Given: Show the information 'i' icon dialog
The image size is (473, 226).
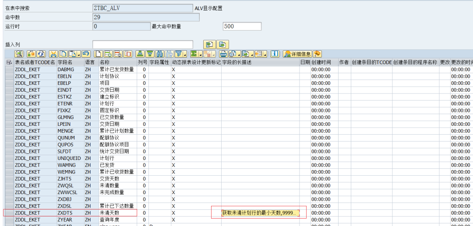Looking at the screenshot, I should tap(275, 54).
